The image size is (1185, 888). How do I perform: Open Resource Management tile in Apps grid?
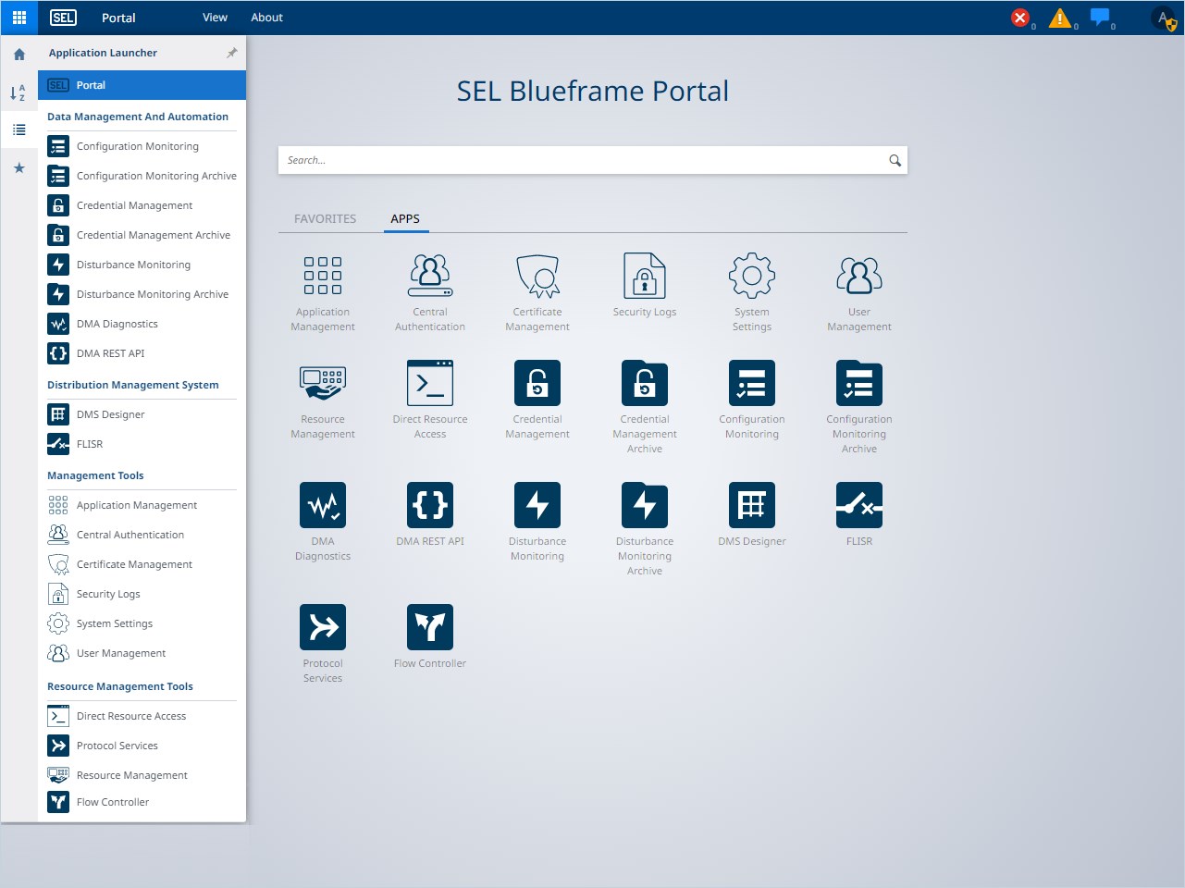[323, 400]
